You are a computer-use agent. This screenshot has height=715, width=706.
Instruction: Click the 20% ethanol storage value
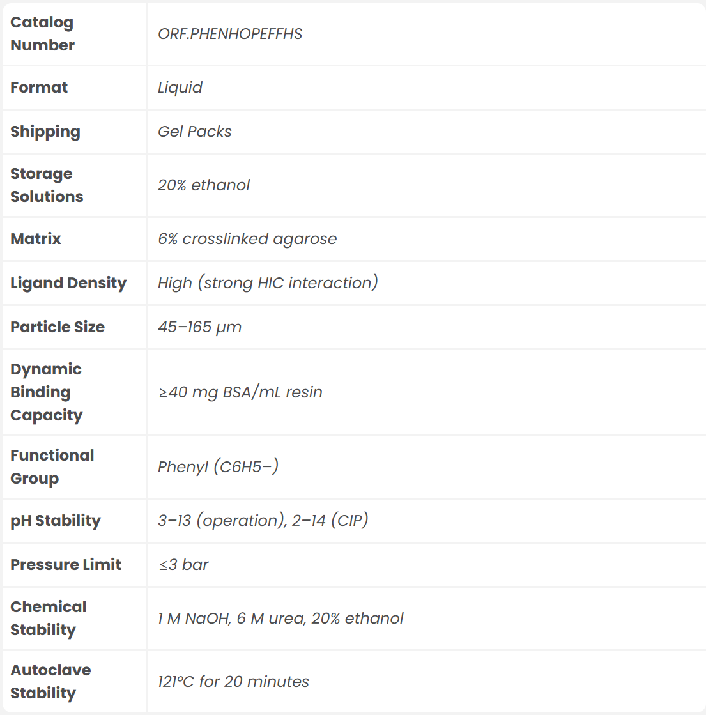pyautogui.click(x=204, y=185)
